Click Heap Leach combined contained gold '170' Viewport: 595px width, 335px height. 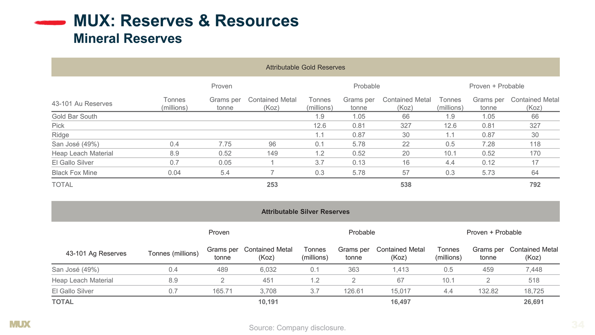pyautogui.click(x=535, y=153)
